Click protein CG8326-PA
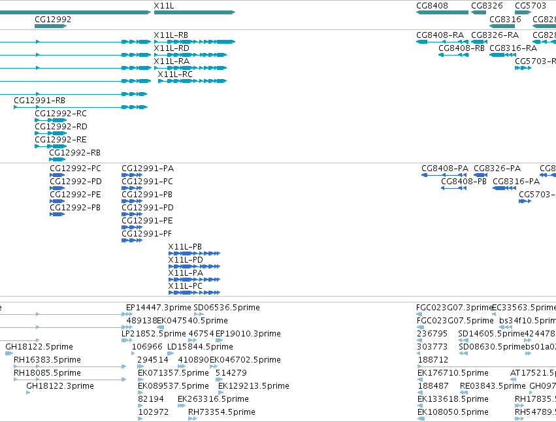Image resolution: width=556 pixels, height=422 pixels. [x=480, y=175]
